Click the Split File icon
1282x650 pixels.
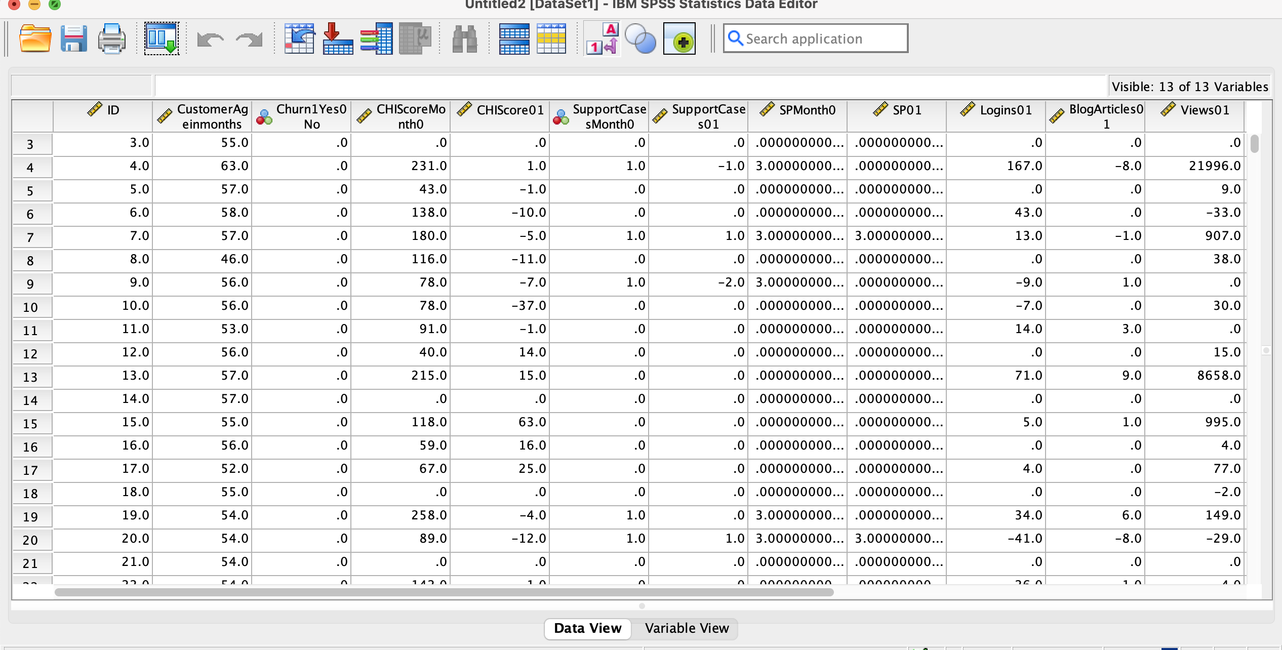pyautogui.click(x=514, y=38)
